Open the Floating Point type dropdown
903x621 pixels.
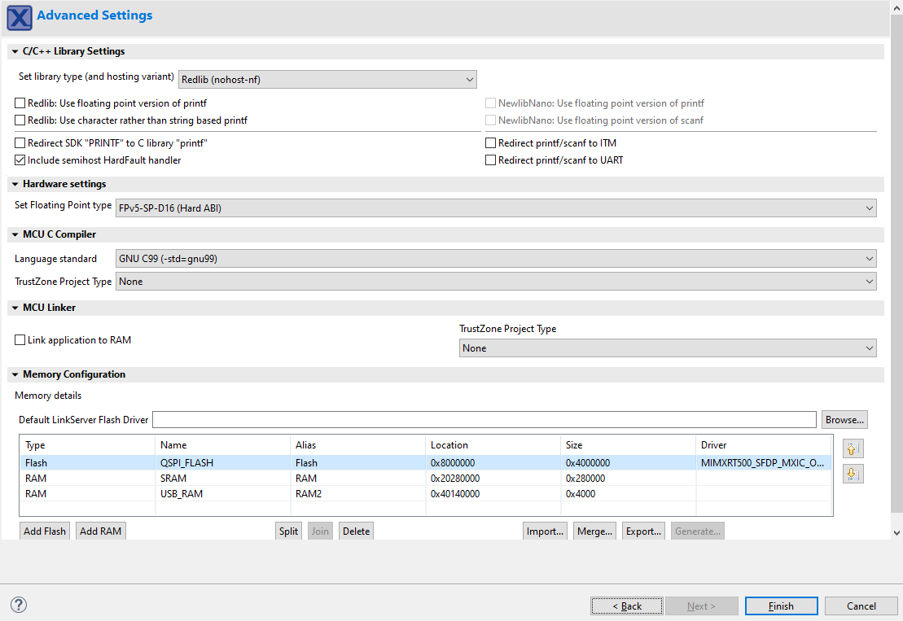(496, 208)
